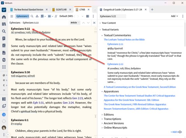Select the Exegetical Guide Ephesians 5:17-24 tab
The image size is (186, 138).
[122, 9]
